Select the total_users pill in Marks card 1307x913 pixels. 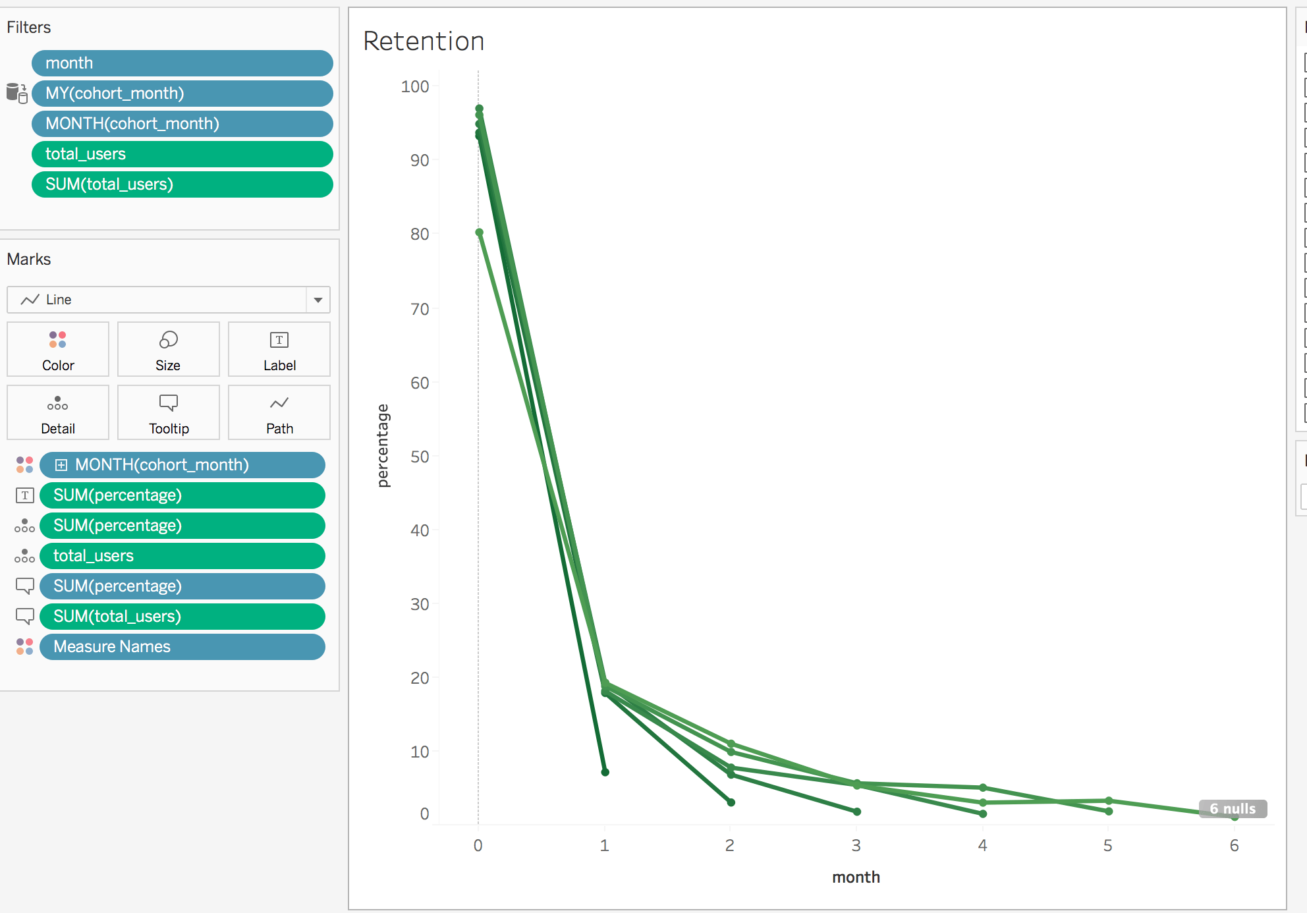pos(182,556)
